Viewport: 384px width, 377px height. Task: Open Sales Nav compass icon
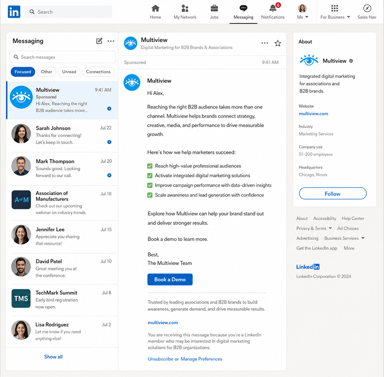coord(366,12)
